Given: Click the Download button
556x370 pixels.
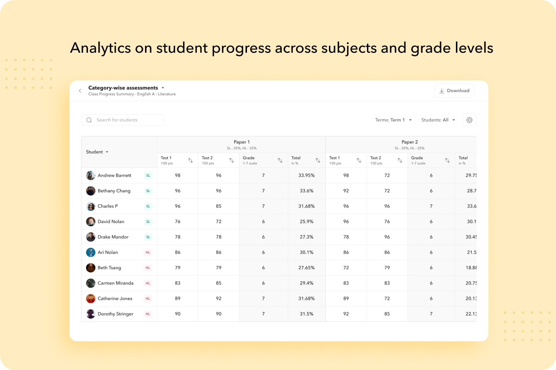Looking at the screenshot, I should [454, 91].
